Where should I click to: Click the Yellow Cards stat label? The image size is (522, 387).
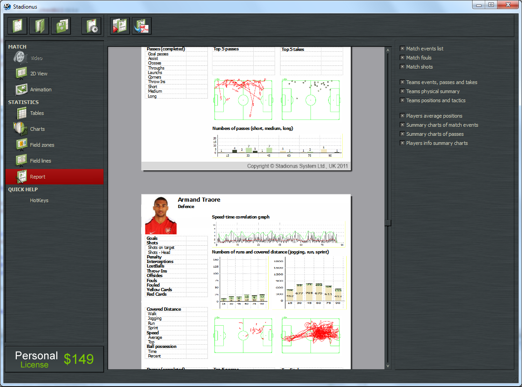159,289
